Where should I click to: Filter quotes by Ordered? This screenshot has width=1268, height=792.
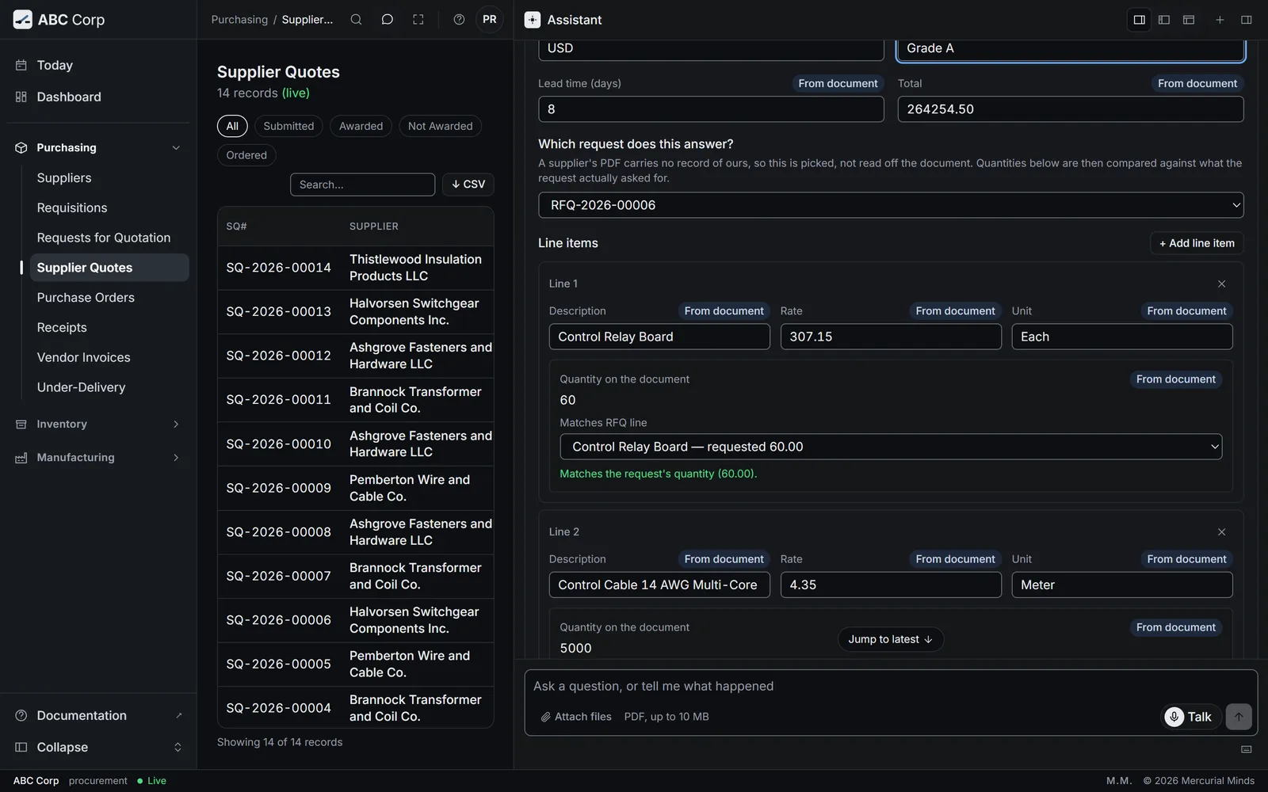tap(246, 155)
